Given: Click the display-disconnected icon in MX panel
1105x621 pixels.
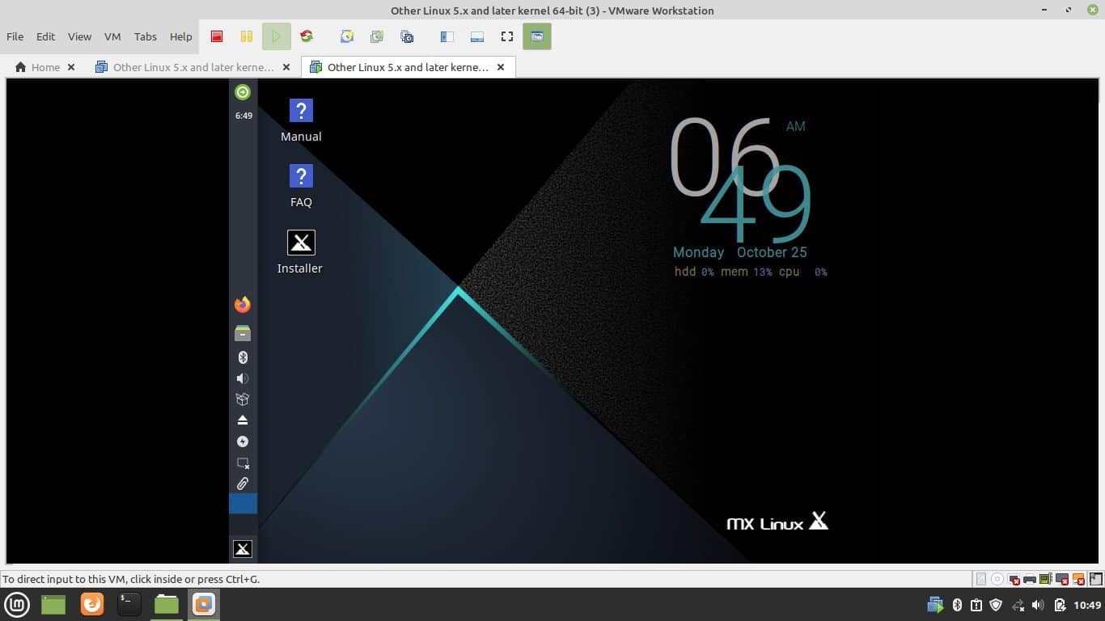Looking at the screenshot, I should coord(243,463).
